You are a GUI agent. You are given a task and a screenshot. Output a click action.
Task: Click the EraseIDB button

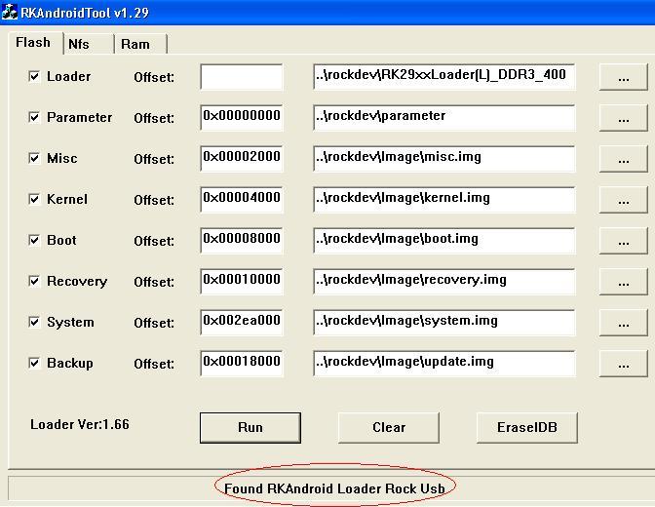click(x=527, y=428)
